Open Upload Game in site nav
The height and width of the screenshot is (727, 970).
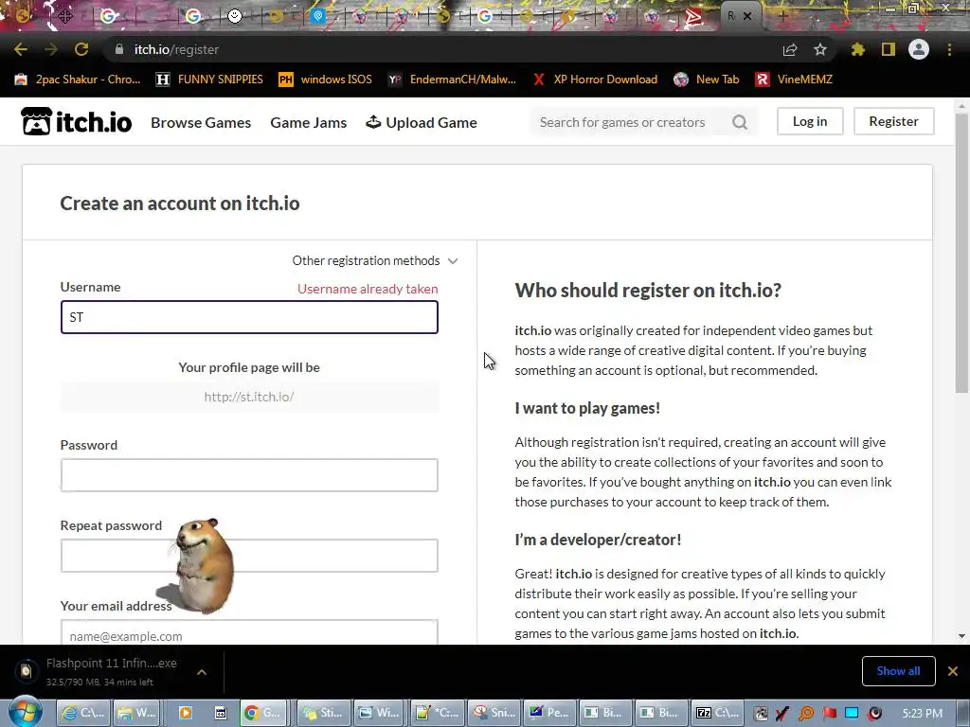point(422,122)
